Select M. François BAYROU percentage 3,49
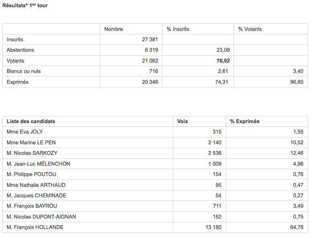 (x=298, y=206)
